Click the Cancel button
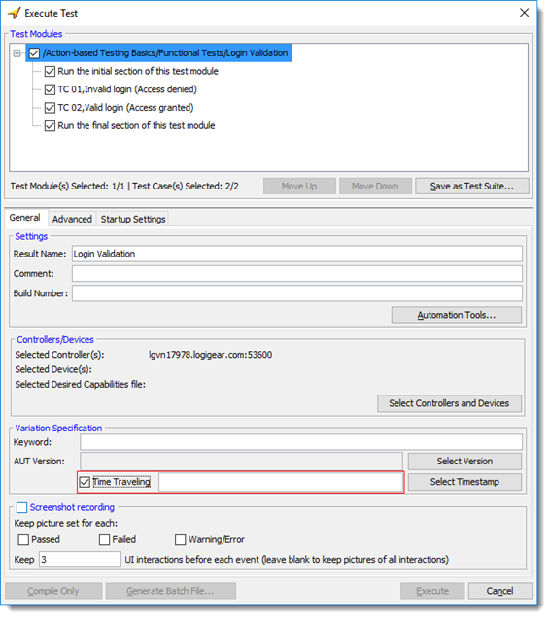 (499, 591)
